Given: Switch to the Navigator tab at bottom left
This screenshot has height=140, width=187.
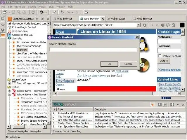Looking at the screenshot, I should [36, 131].
